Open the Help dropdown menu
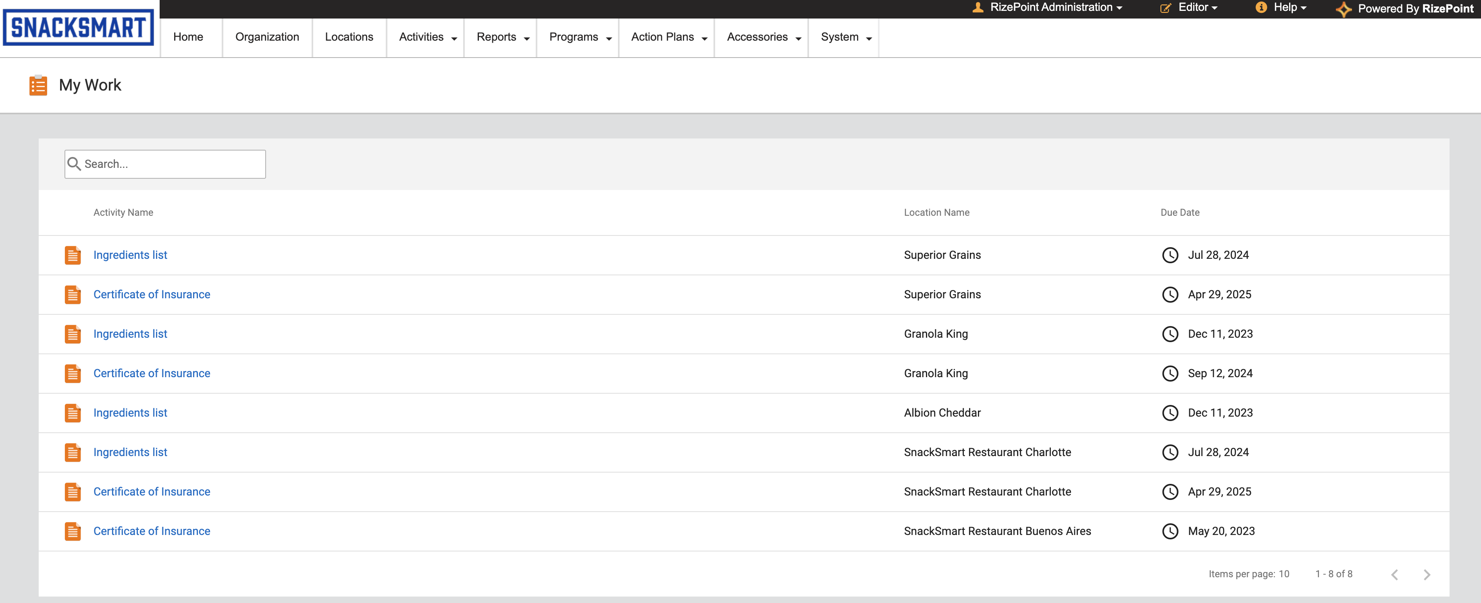 (1281, 8)
